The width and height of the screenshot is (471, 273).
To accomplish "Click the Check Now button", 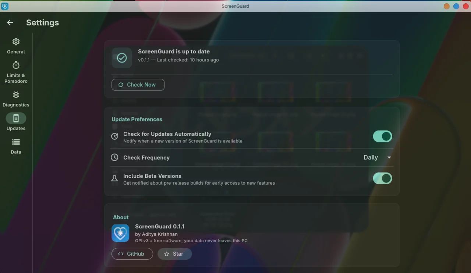I will 138,85.
